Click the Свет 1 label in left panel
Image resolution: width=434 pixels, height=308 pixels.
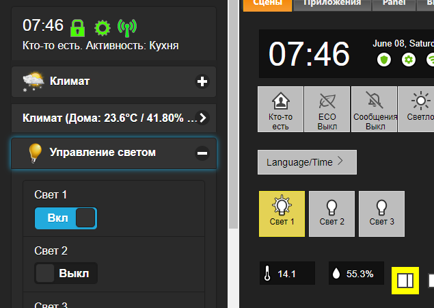(51, 194)
